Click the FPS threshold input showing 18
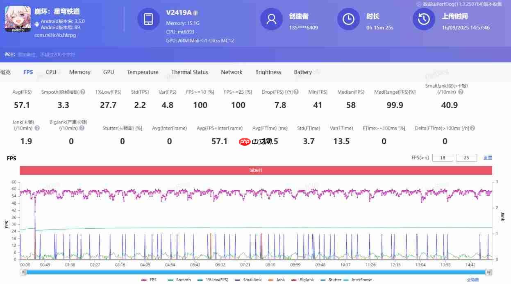This screenshot has height=284, width=511. click(443, 158)
